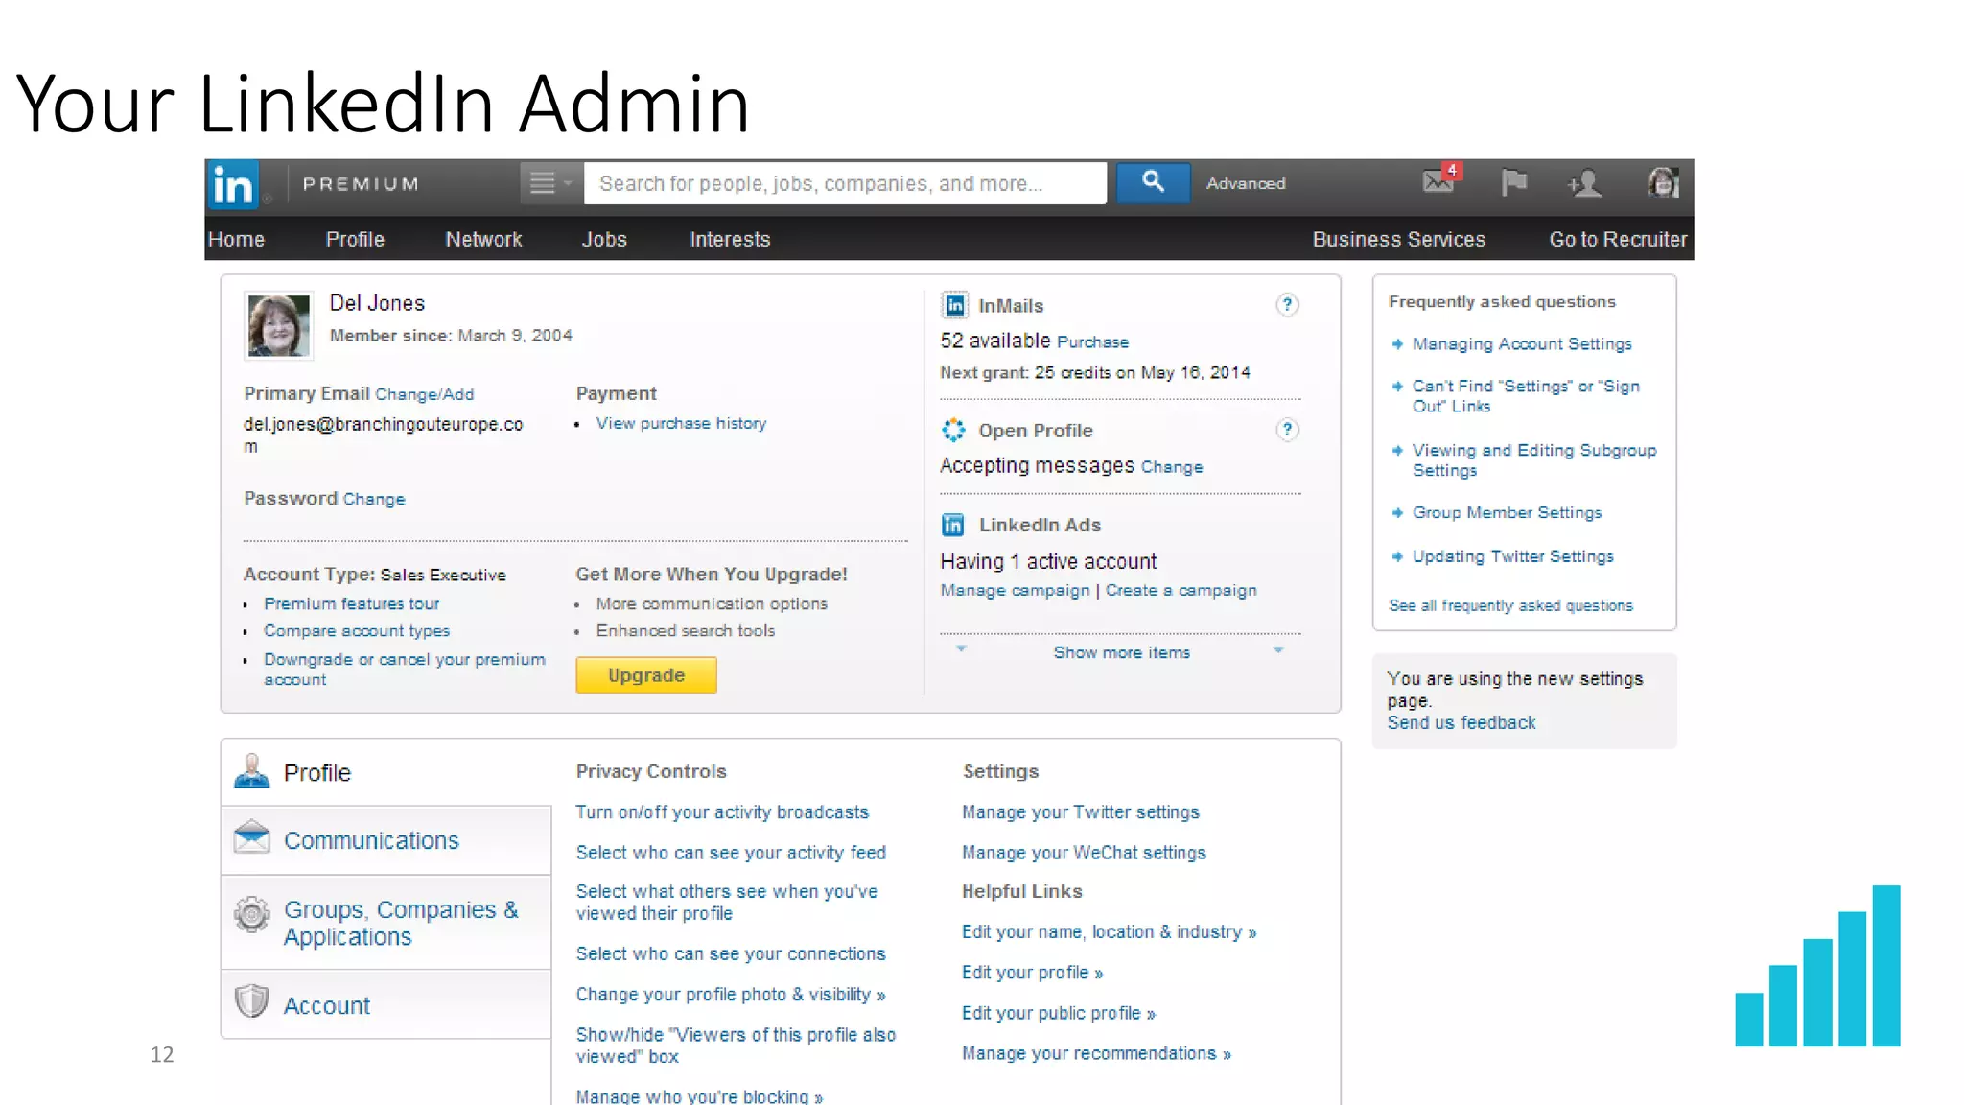Click the yellow Upgrade button
The image size is (1964, 1105).
pos(646,674)
